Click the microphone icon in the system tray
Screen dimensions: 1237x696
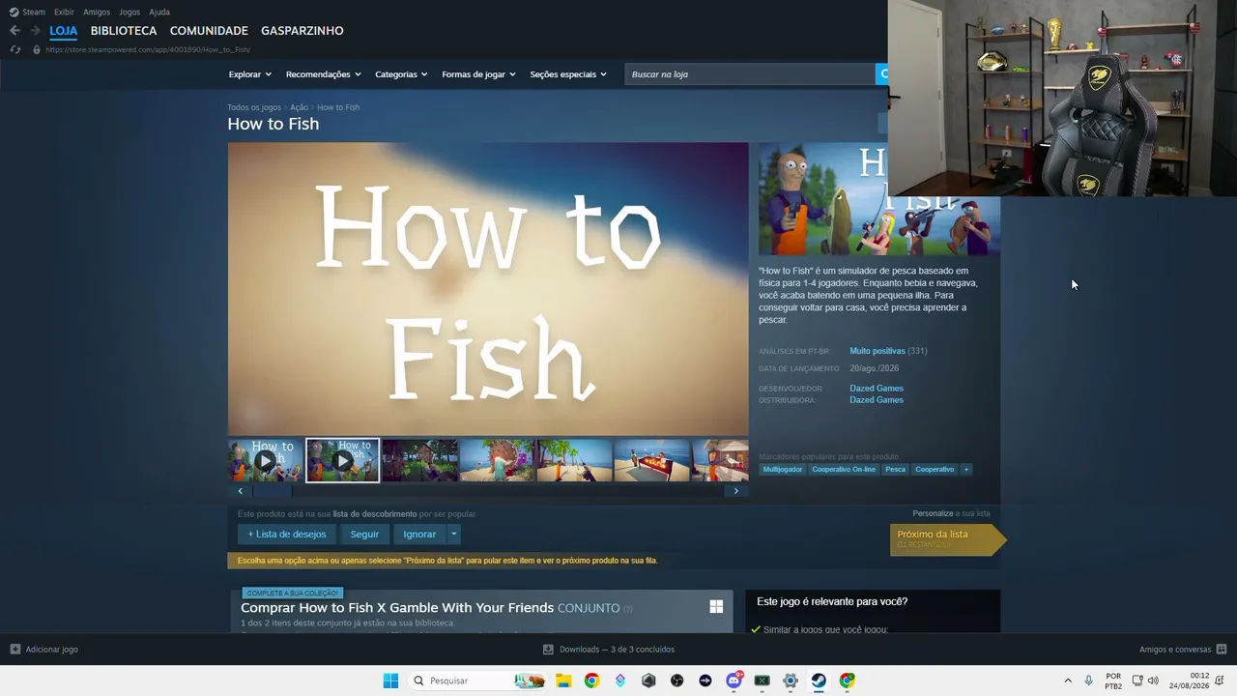pyautogui.click(x=1089, y=681)
